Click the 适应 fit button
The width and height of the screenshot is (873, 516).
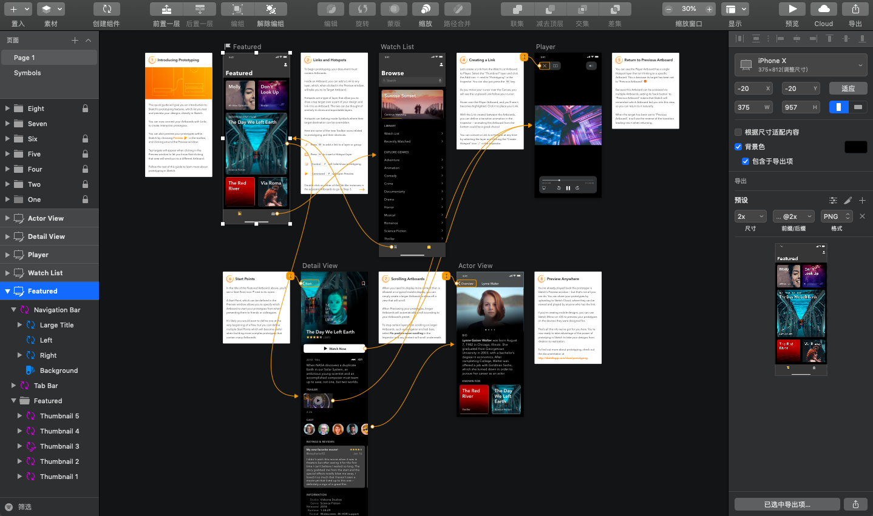[x=848, y=89]
